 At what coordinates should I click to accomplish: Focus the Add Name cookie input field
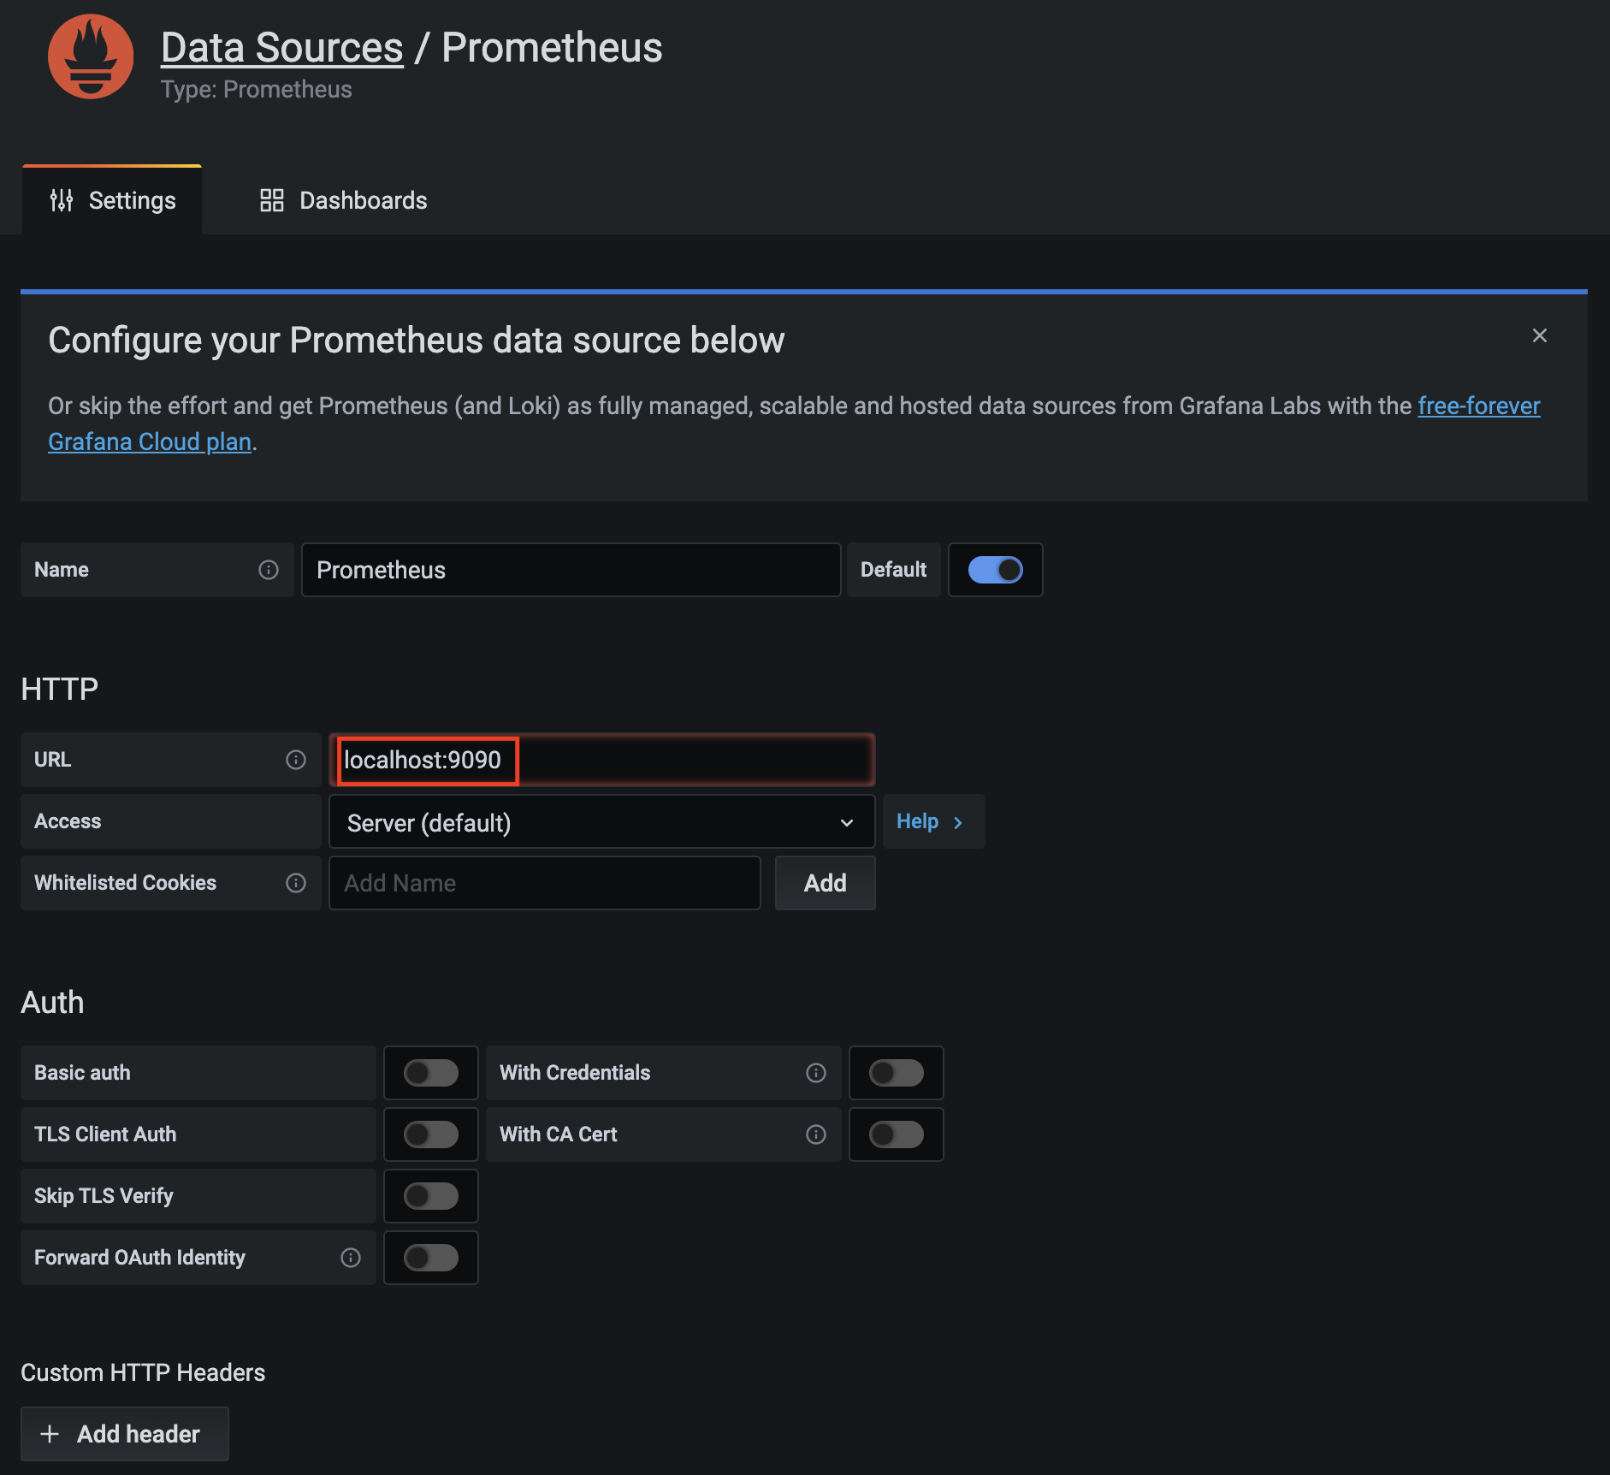tap(545, 883)
